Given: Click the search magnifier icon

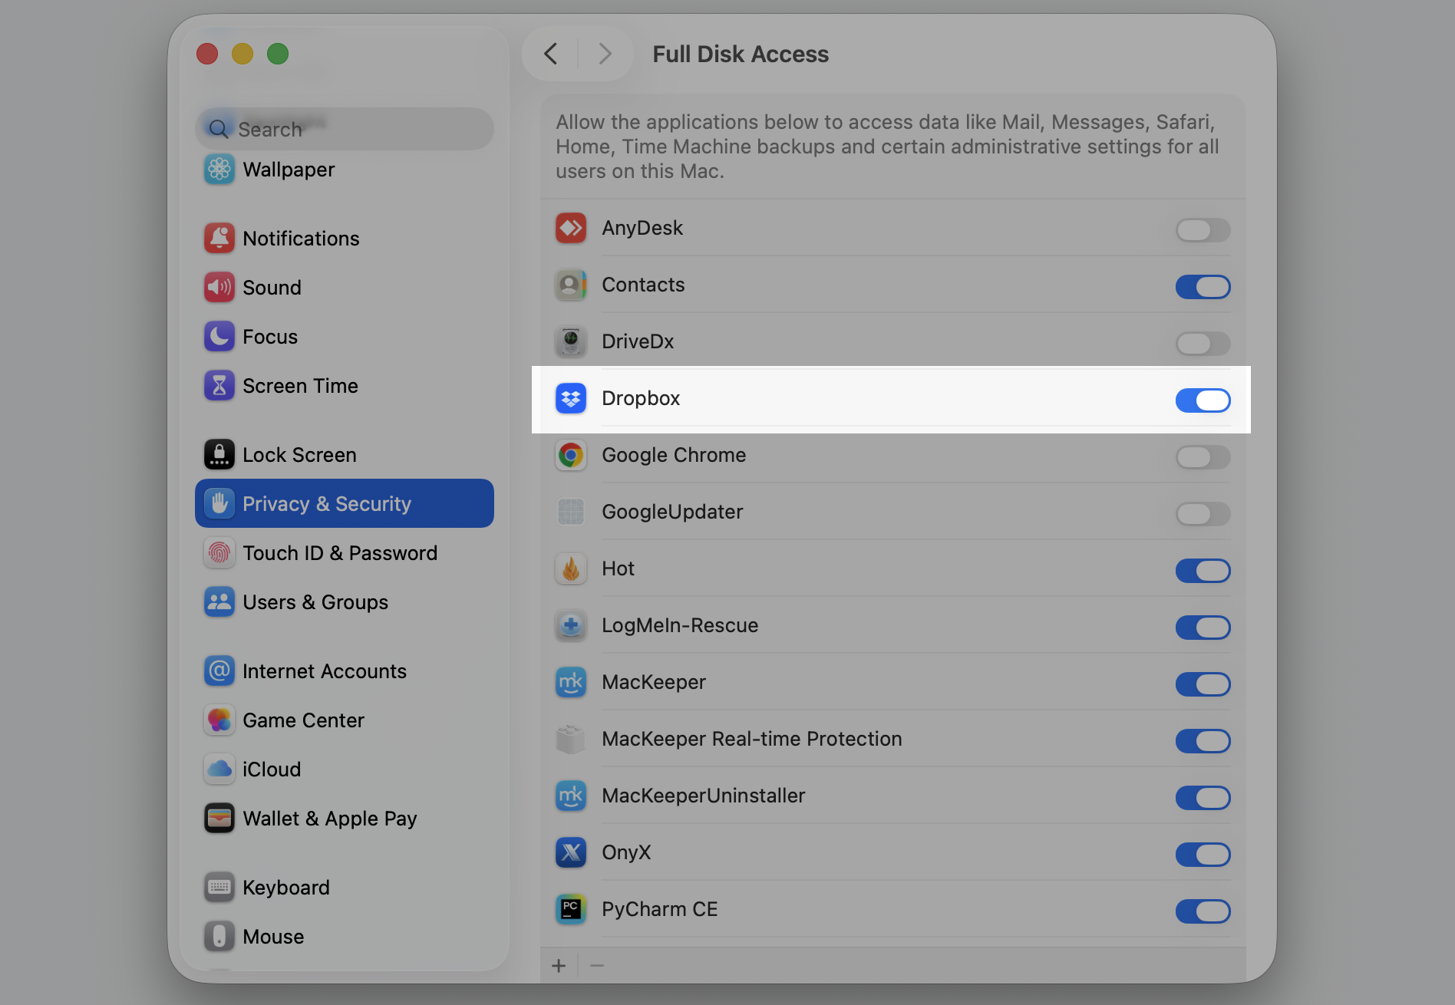Looking at the screenshot, I should 219,129.
